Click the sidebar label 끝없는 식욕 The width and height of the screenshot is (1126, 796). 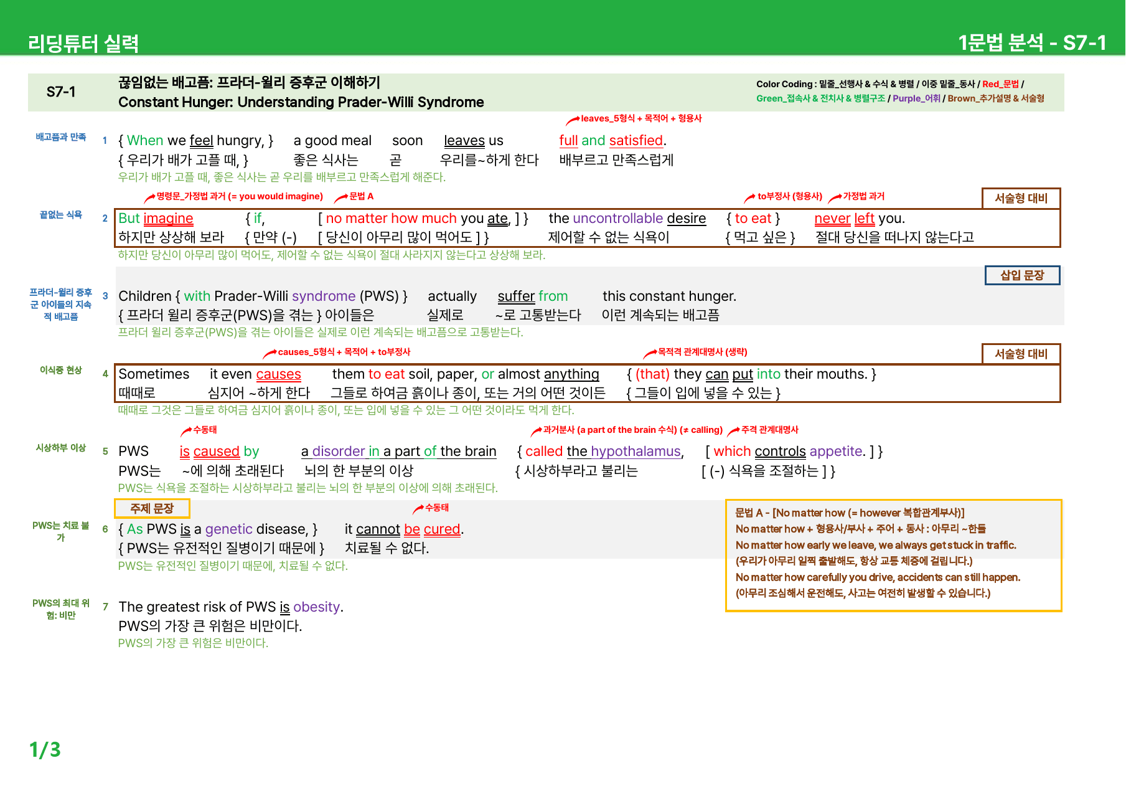coord(61,215)
